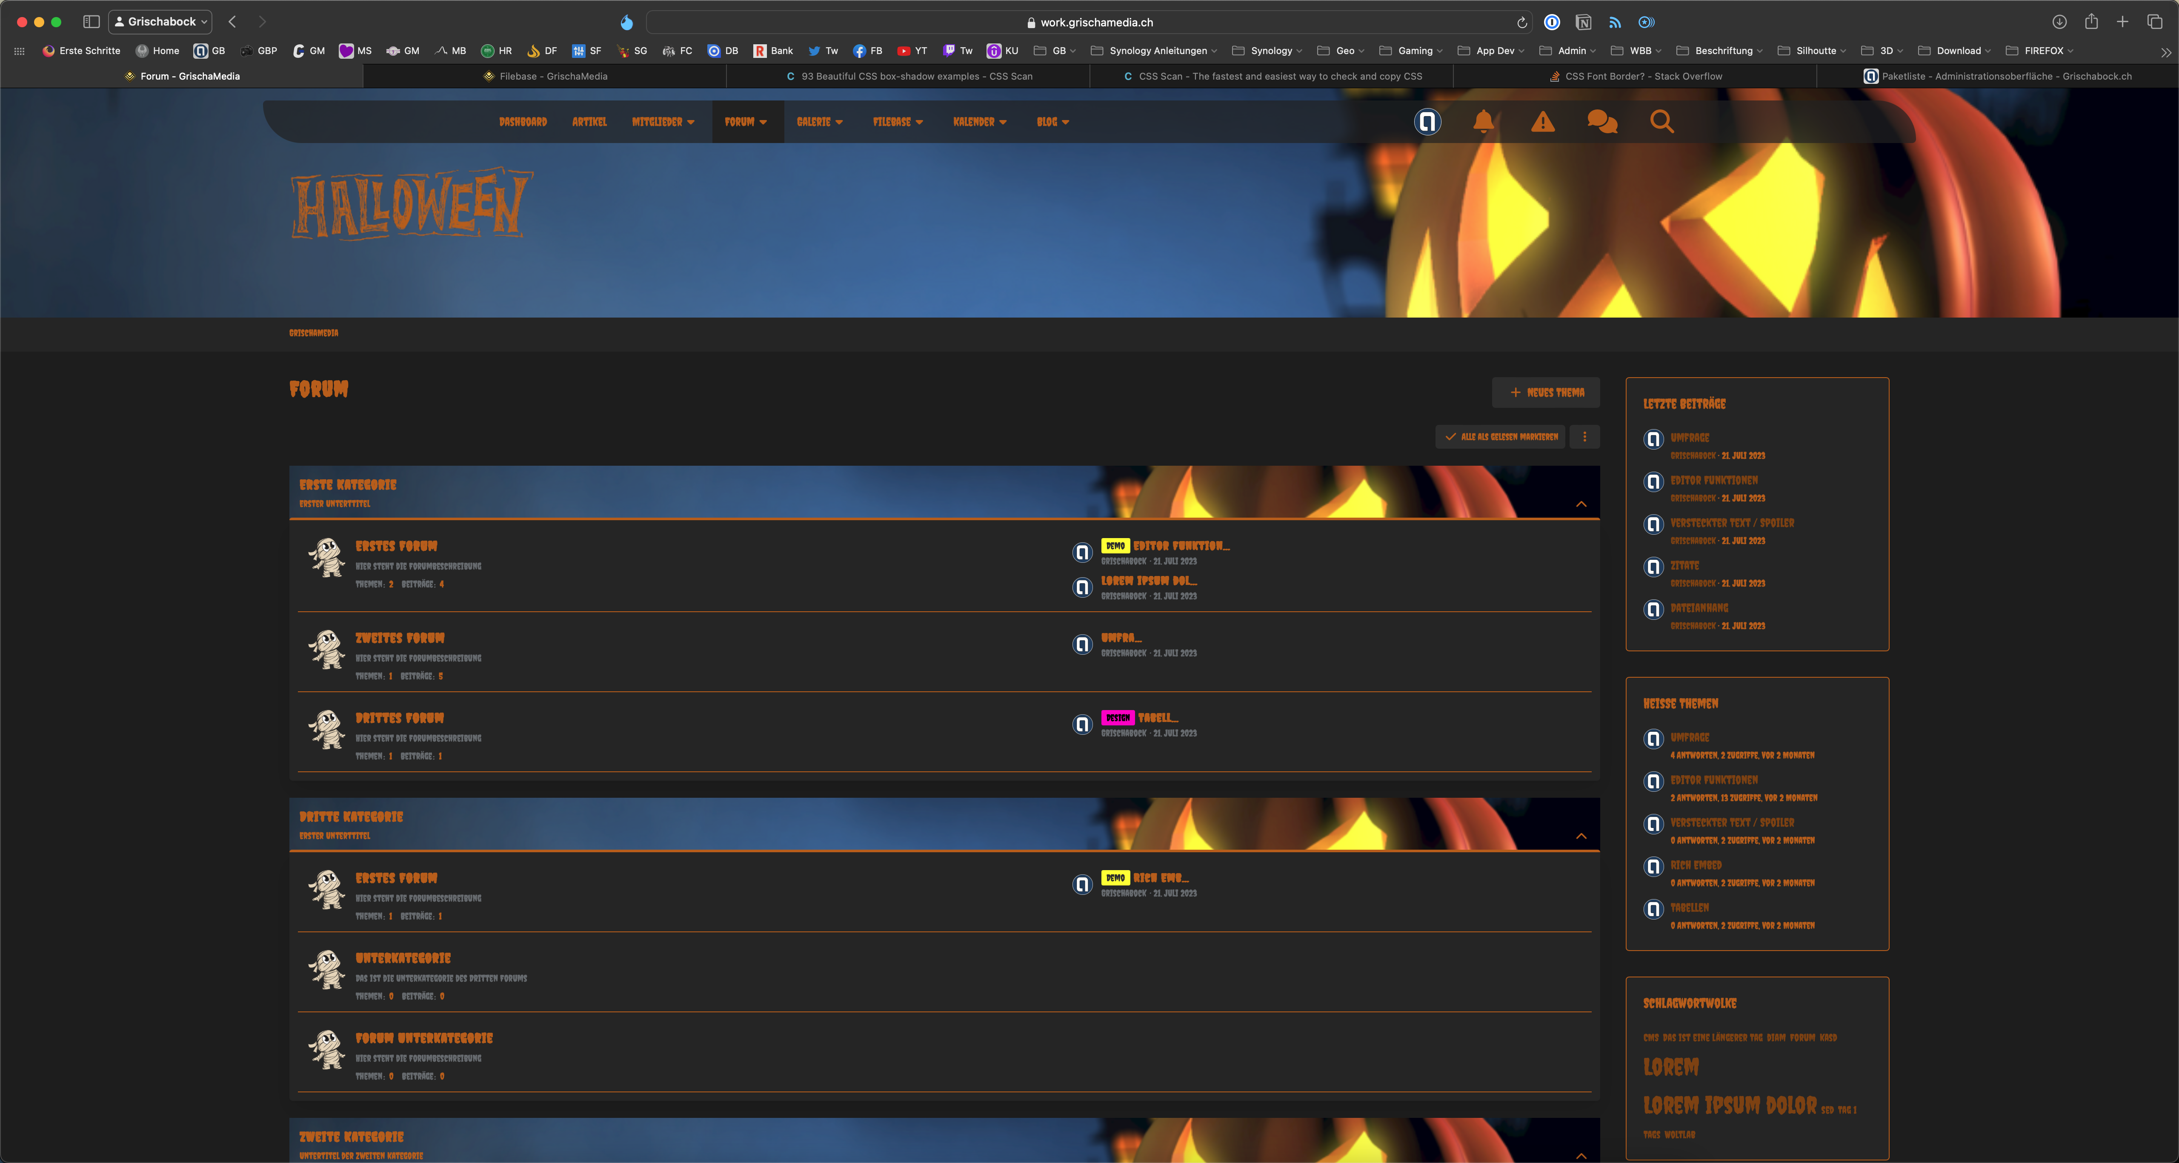Open the user avatar menu in the header
The image size is (2179, 1163).
coord(1427,122)
